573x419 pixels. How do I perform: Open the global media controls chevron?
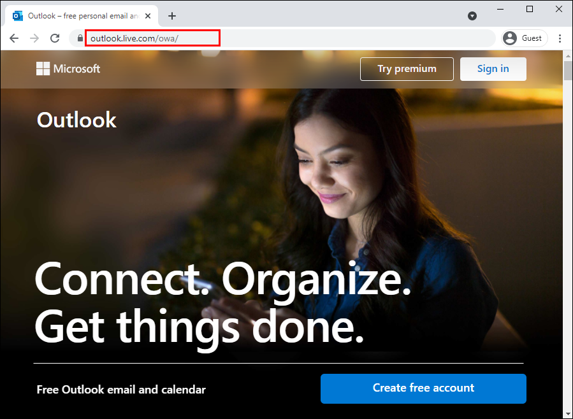(x=472, y=16)
